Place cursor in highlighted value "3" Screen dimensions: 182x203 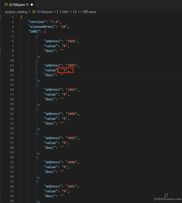tap(64, 70)
